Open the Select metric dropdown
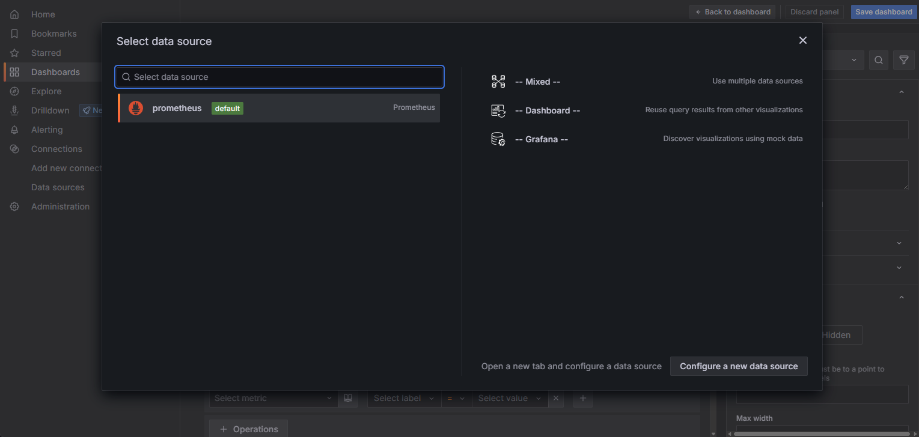This screenshot has height=437, width=919. (x=273, y=398)
